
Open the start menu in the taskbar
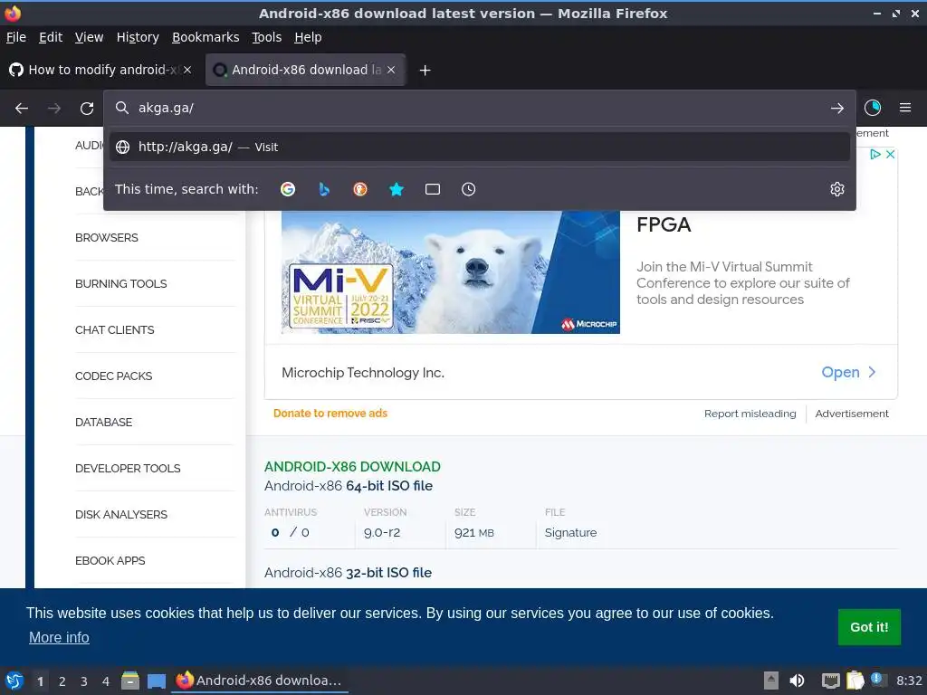pyautogui.click(x=14, y=681)
